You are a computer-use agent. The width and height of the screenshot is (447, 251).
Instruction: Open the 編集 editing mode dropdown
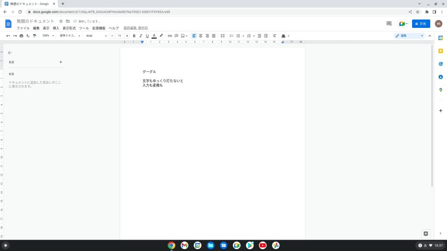(x=409, y=36)
